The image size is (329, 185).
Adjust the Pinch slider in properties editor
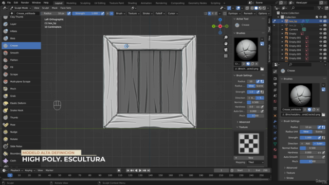coord(312,161)
